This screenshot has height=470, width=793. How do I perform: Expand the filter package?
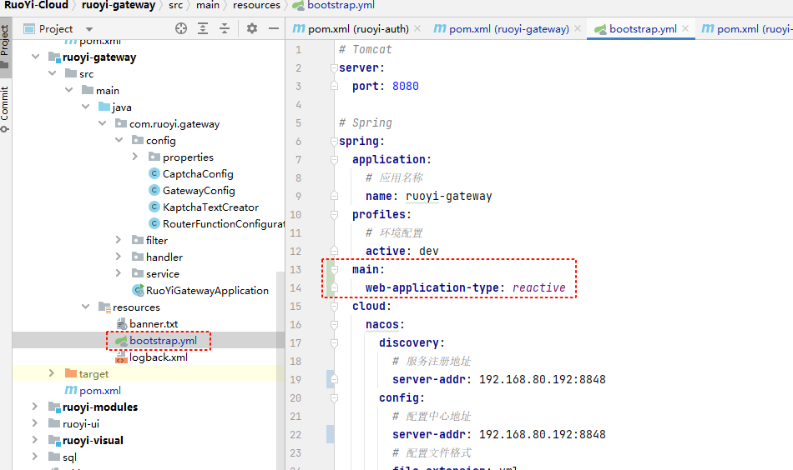pyautogui.click(x=119, y=240)
